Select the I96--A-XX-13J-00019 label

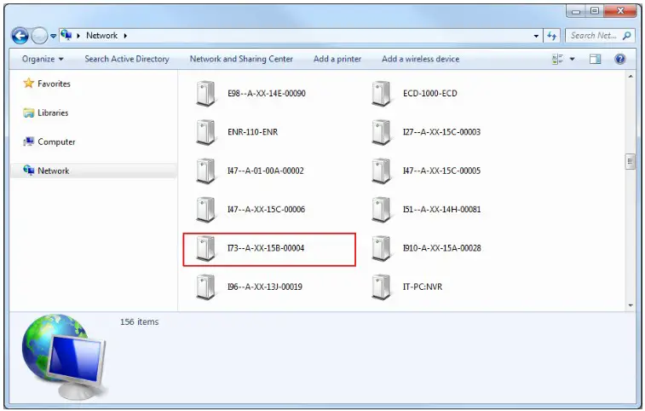264,287
